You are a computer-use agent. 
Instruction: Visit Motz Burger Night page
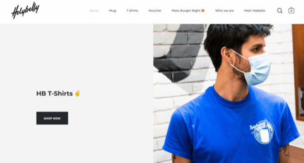click(x=188, y=11)
